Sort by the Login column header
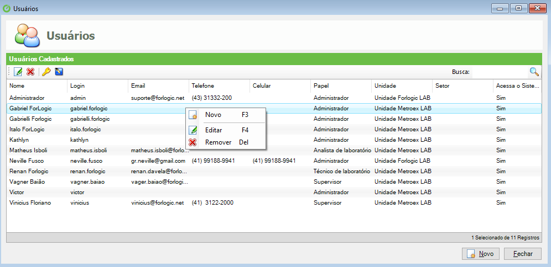This screenshot has height=267, width=551. coord(97,86)
